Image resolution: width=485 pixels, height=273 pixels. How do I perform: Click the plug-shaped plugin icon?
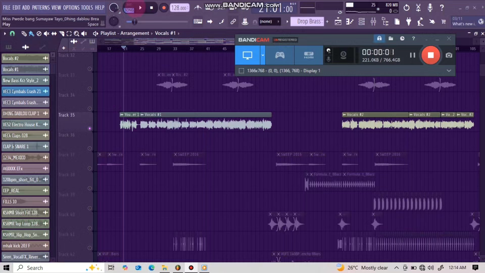[408, 22]
